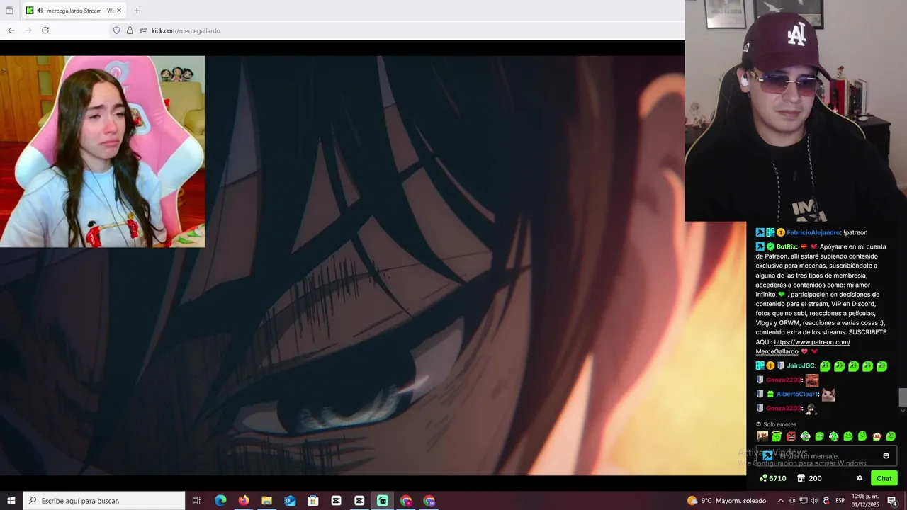Click the streamer webcam overlay

(102, 152)
